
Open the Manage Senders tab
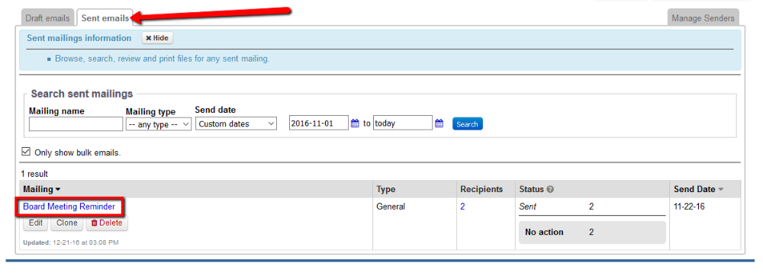click(703, 18)
